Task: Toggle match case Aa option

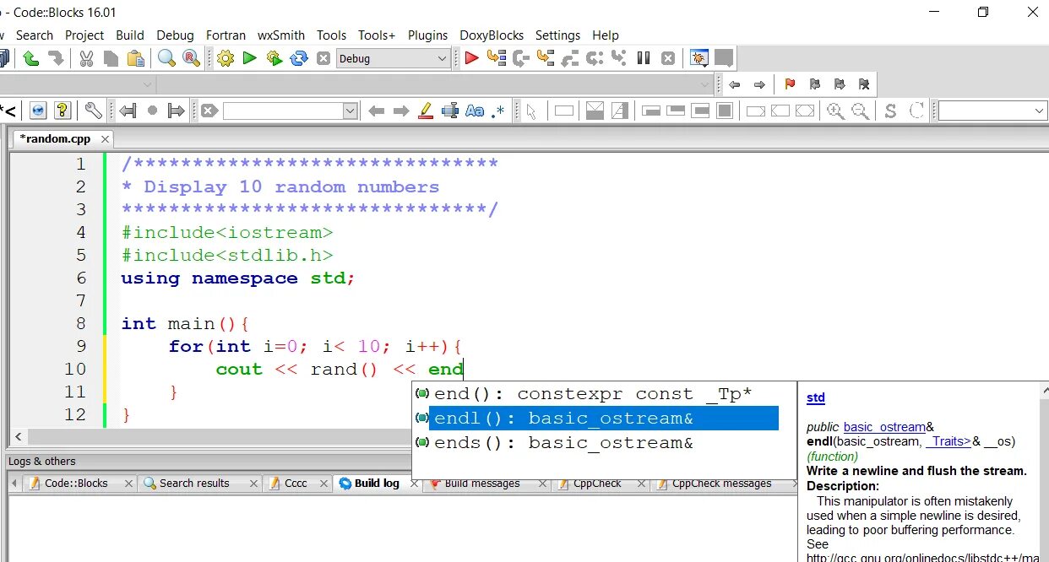Action: [x=475, y=111]
